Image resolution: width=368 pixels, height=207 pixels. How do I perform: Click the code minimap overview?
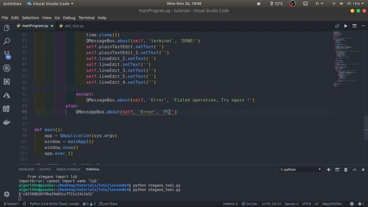click(x=348, y=59)
